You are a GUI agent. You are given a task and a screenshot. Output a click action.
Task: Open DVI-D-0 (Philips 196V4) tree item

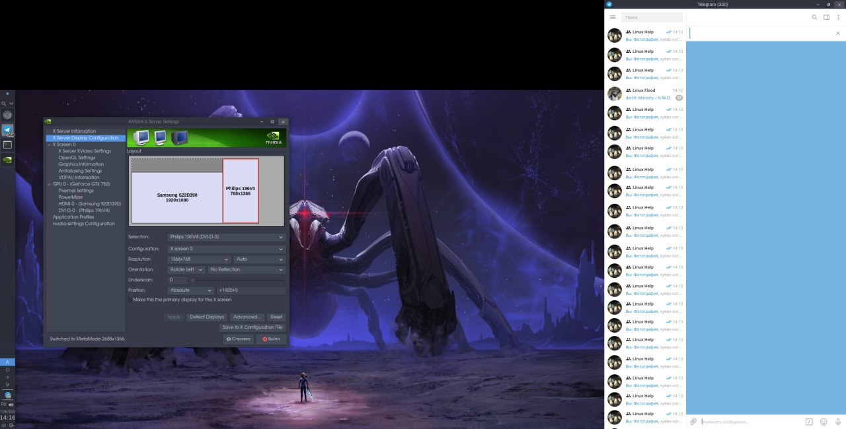coord(84,211)
